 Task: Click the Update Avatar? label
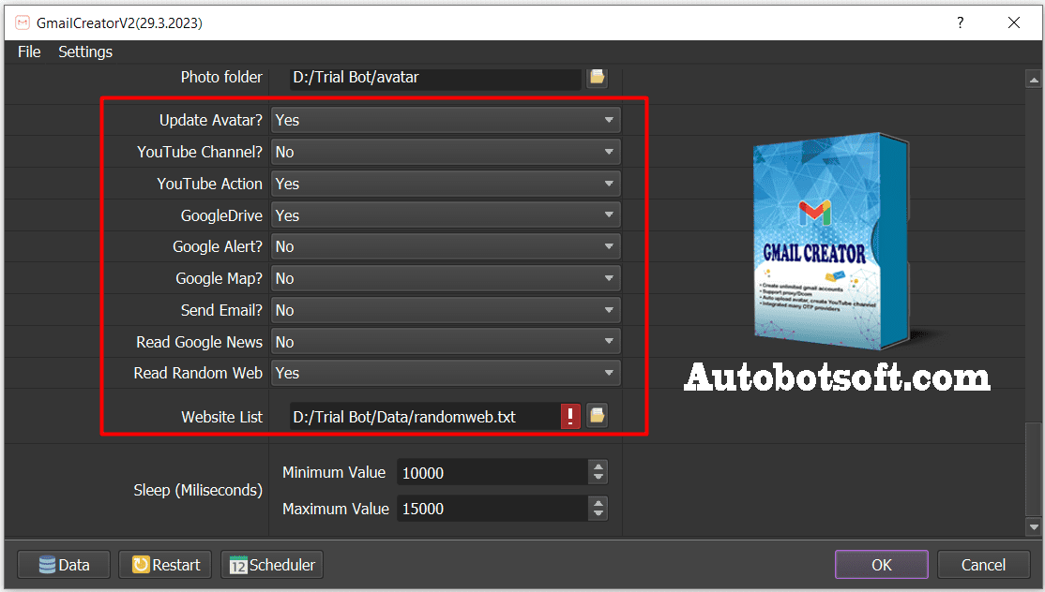click(x=211, y=121)
